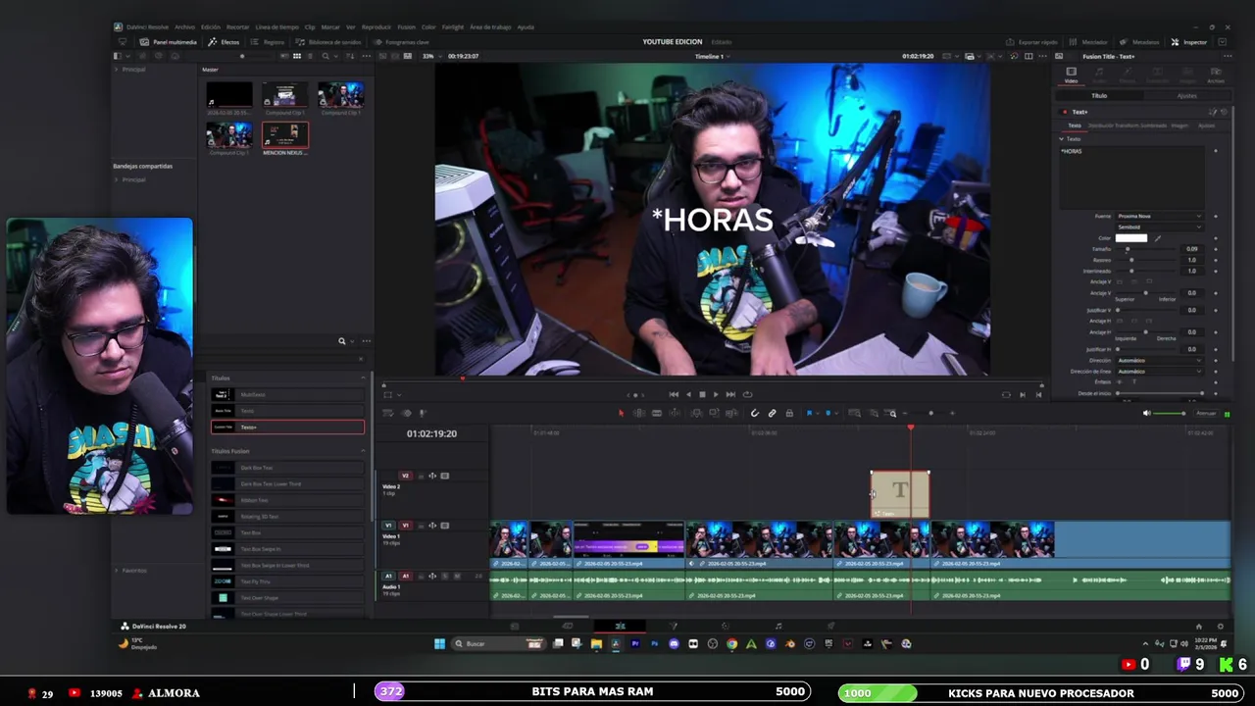Screen dimensions: 1255x706
Task: Click the timeline zoom magnifier icon
Action: [892, 413]
